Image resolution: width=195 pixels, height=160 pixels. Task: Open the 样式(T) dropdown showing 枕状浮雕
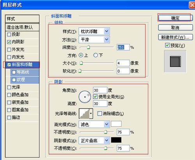point(94,31)
